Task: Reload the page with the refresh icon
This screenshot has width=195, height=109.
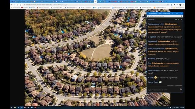Action: tap(18, 5)
